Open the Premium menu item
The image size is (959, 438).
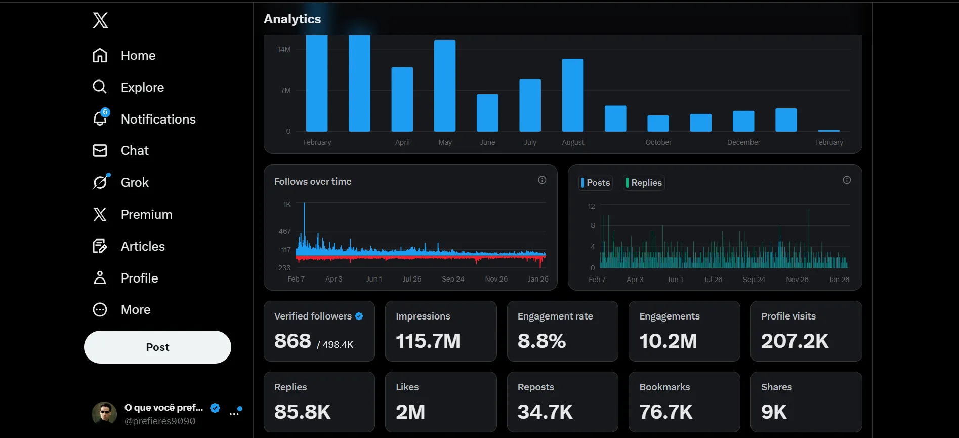pos(132,214)
